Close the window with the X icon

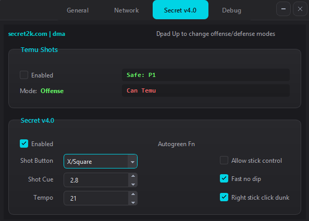tap(300, 9)
